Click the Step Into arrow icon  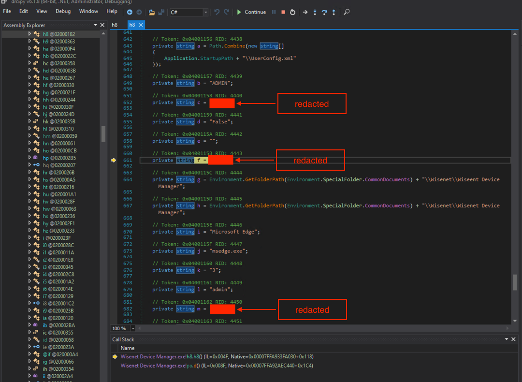[x=315, y=12]
